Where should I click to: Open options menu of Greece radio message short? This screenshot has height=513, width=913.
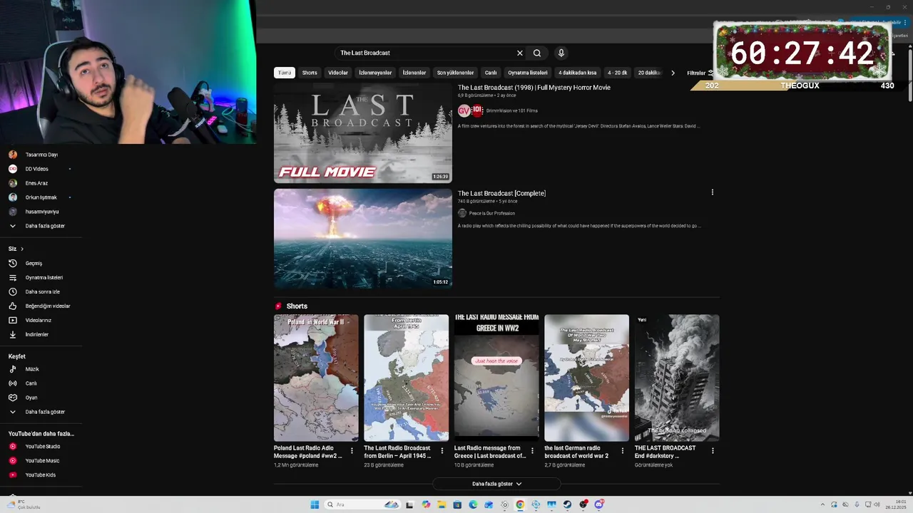tap(532, 451)
